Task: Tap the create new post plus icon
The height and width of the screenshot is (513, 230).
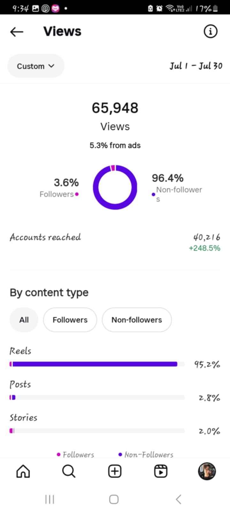Action: (115, 471)
